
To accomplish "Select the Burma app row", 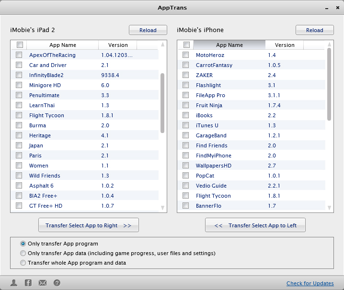I will click(x=85, y=125).
